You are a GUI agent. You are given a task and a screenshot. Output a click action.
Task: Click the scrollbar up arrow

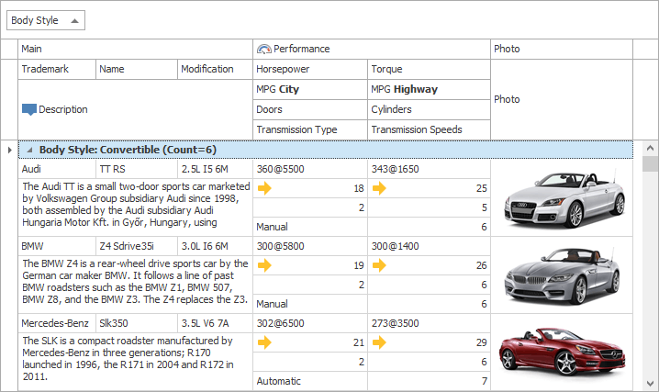pos(650,148)
